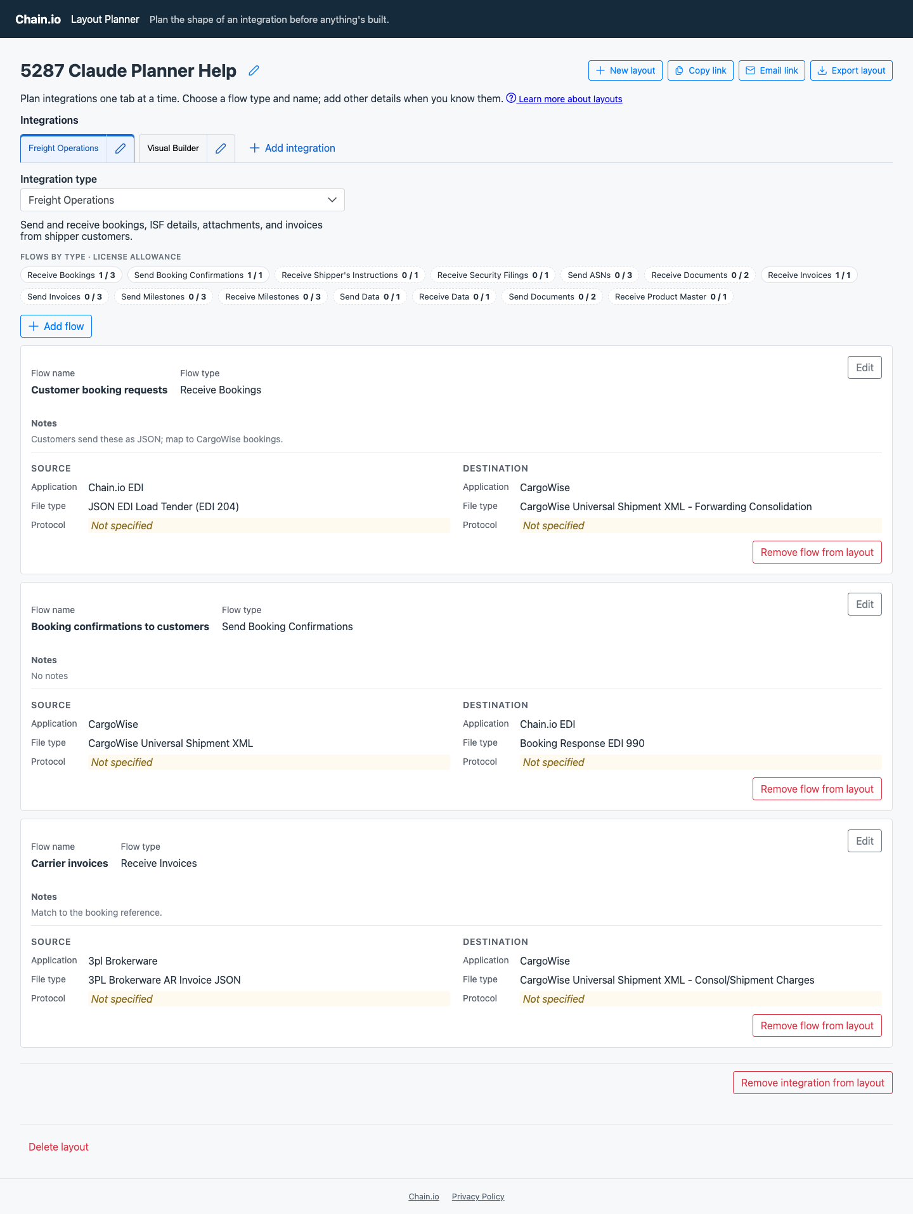Image resolution: width=913 pixels, height=1214 pixels.
Task: Click Receive Invoices 1 / 1 chip
Action: pos(809,275)
